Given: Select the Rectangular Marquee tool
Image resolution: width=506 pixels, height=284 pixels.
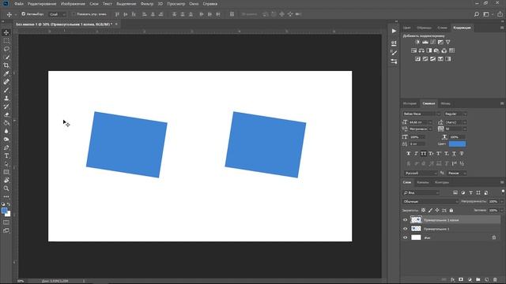Looking at the screenshot, I should [6, 41].
